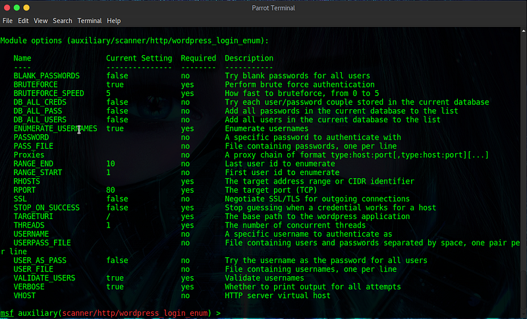Click the VERBOSE option name
The image size is (527, 319).
[29, 287]
